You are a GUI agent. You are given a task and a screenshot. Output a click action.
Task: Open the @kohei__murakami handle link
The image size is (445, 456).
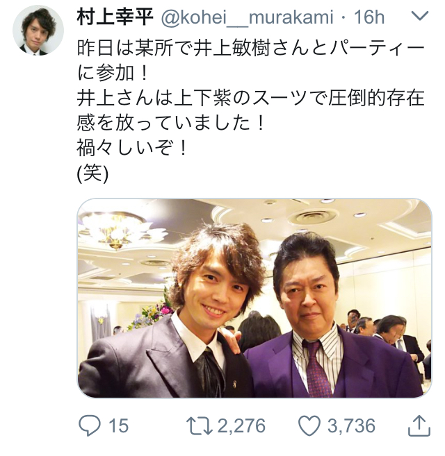click(247, 17)
